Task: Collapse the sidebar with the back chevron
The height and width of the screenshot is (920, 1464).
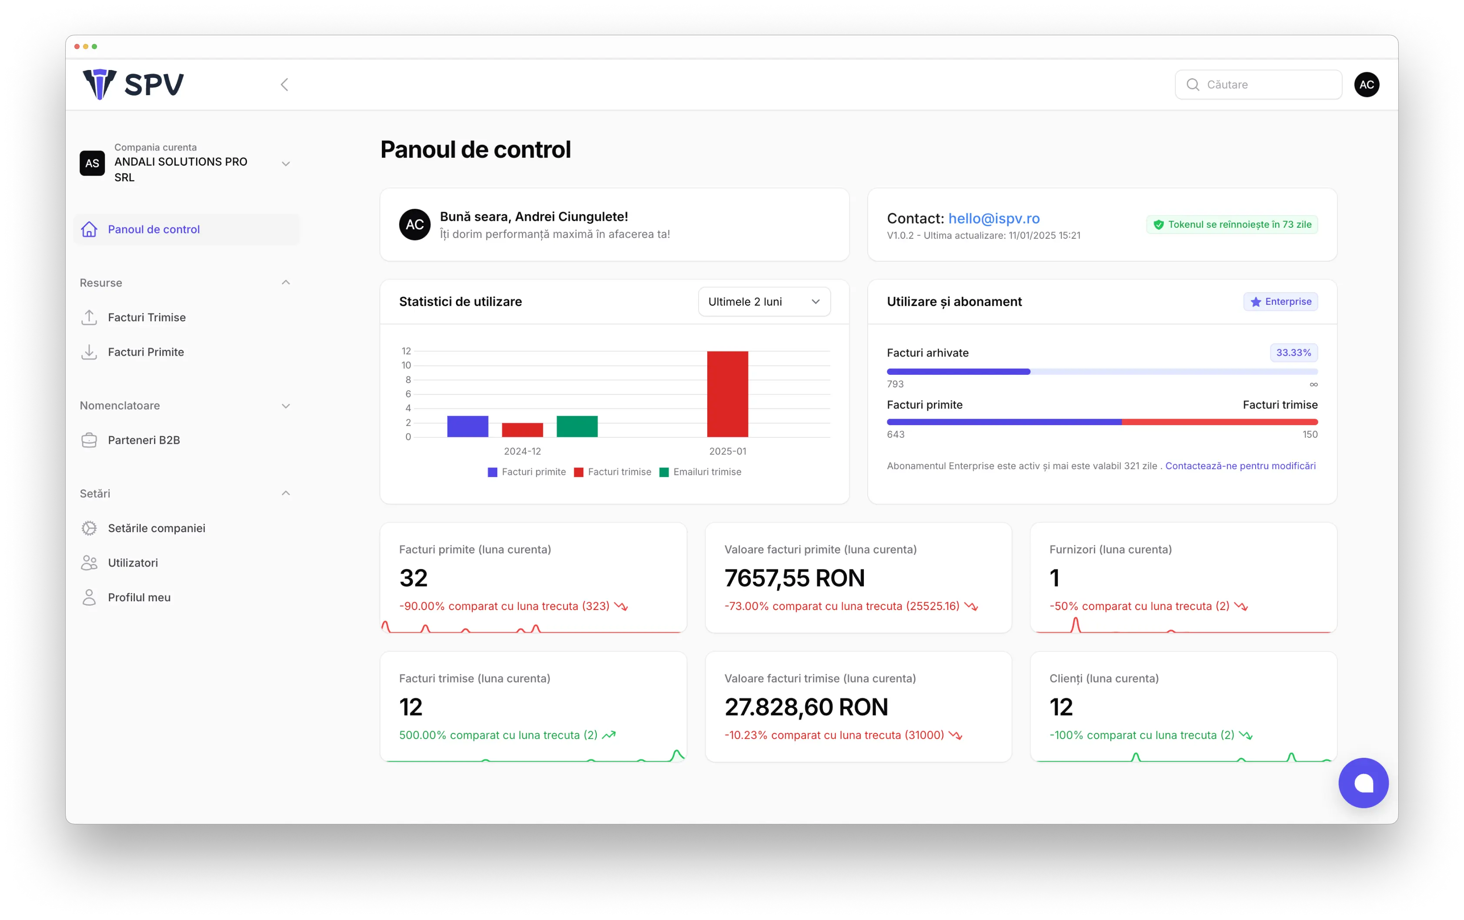Action: 284,84
